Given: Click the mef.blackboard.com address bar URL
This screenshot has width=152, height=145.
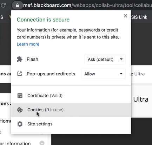Looking at the screenshot, I should coord(87,5).
